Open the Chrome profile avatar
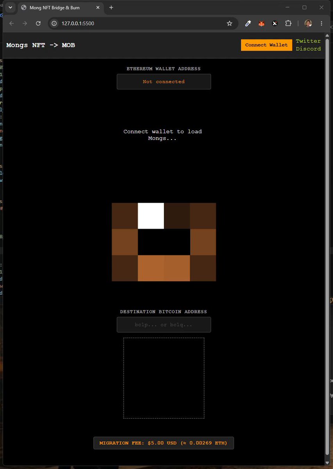333x469 pixels. [308, 23]
